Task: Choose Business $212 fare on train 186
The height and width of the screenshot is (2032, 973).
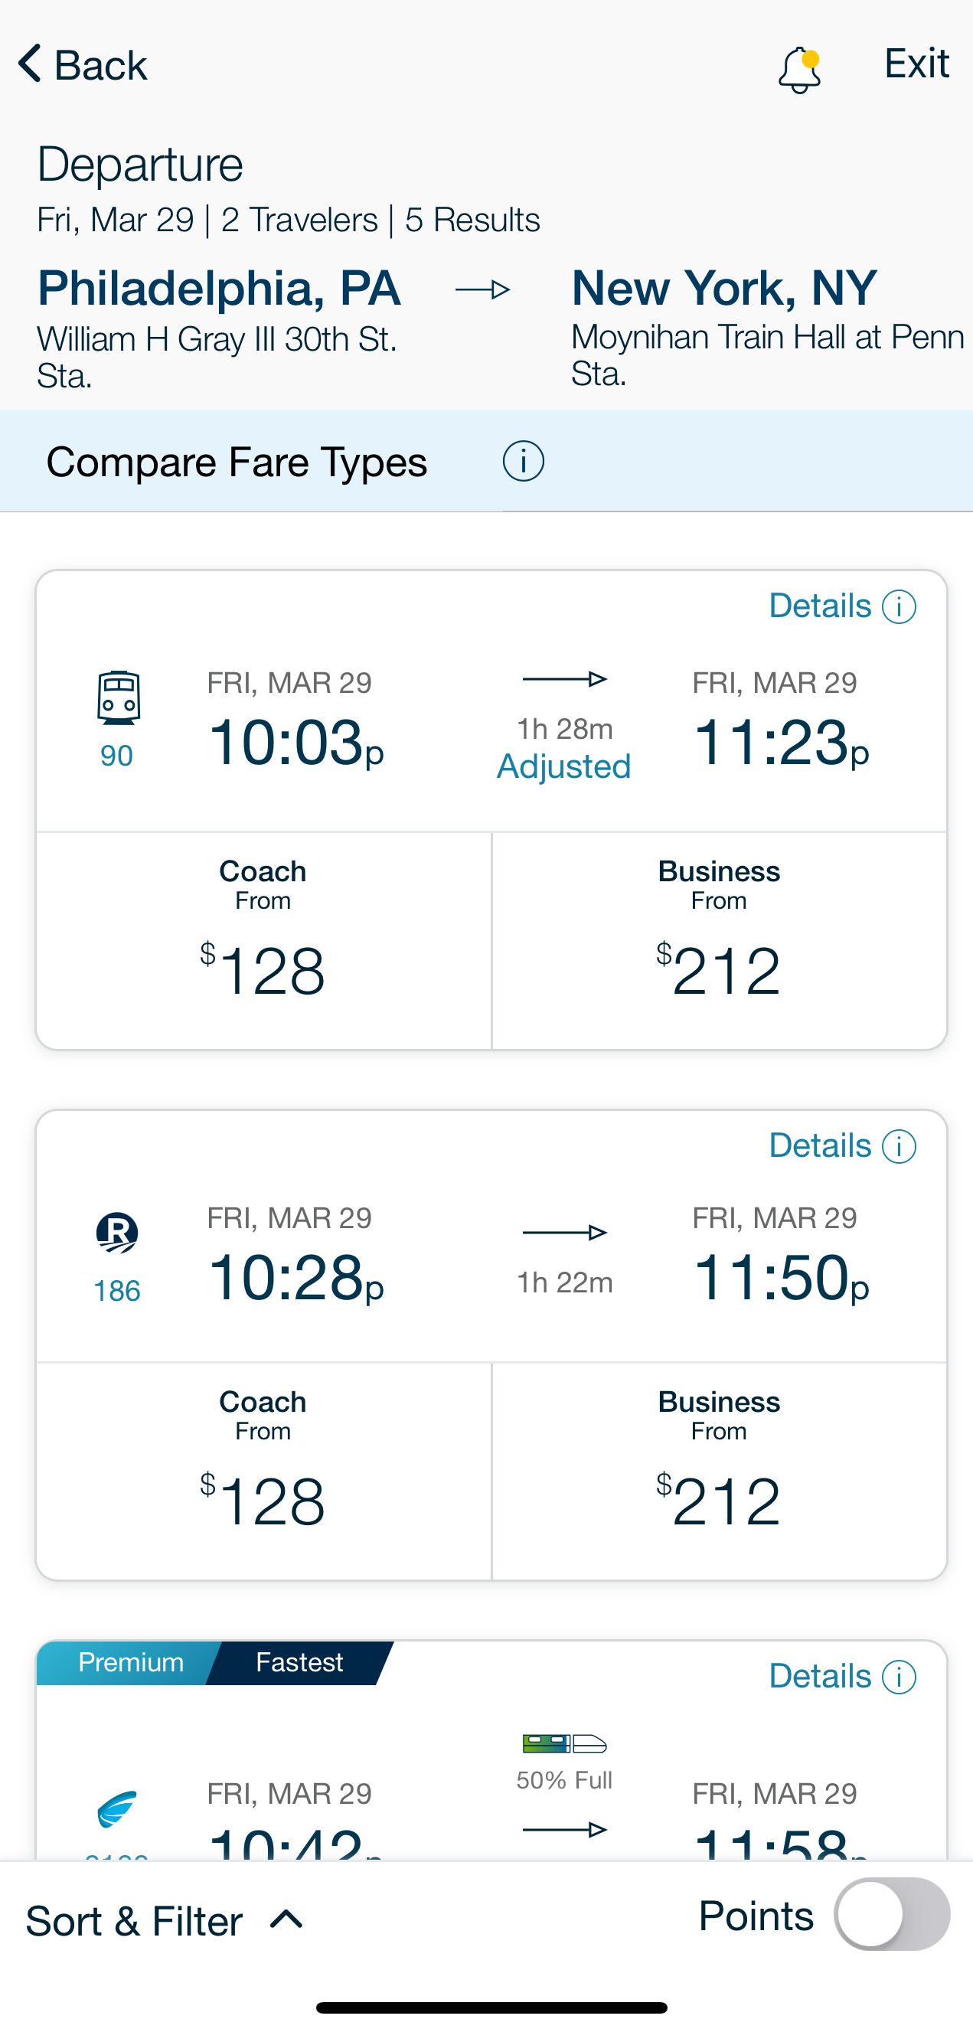Action: point(719,1471)
